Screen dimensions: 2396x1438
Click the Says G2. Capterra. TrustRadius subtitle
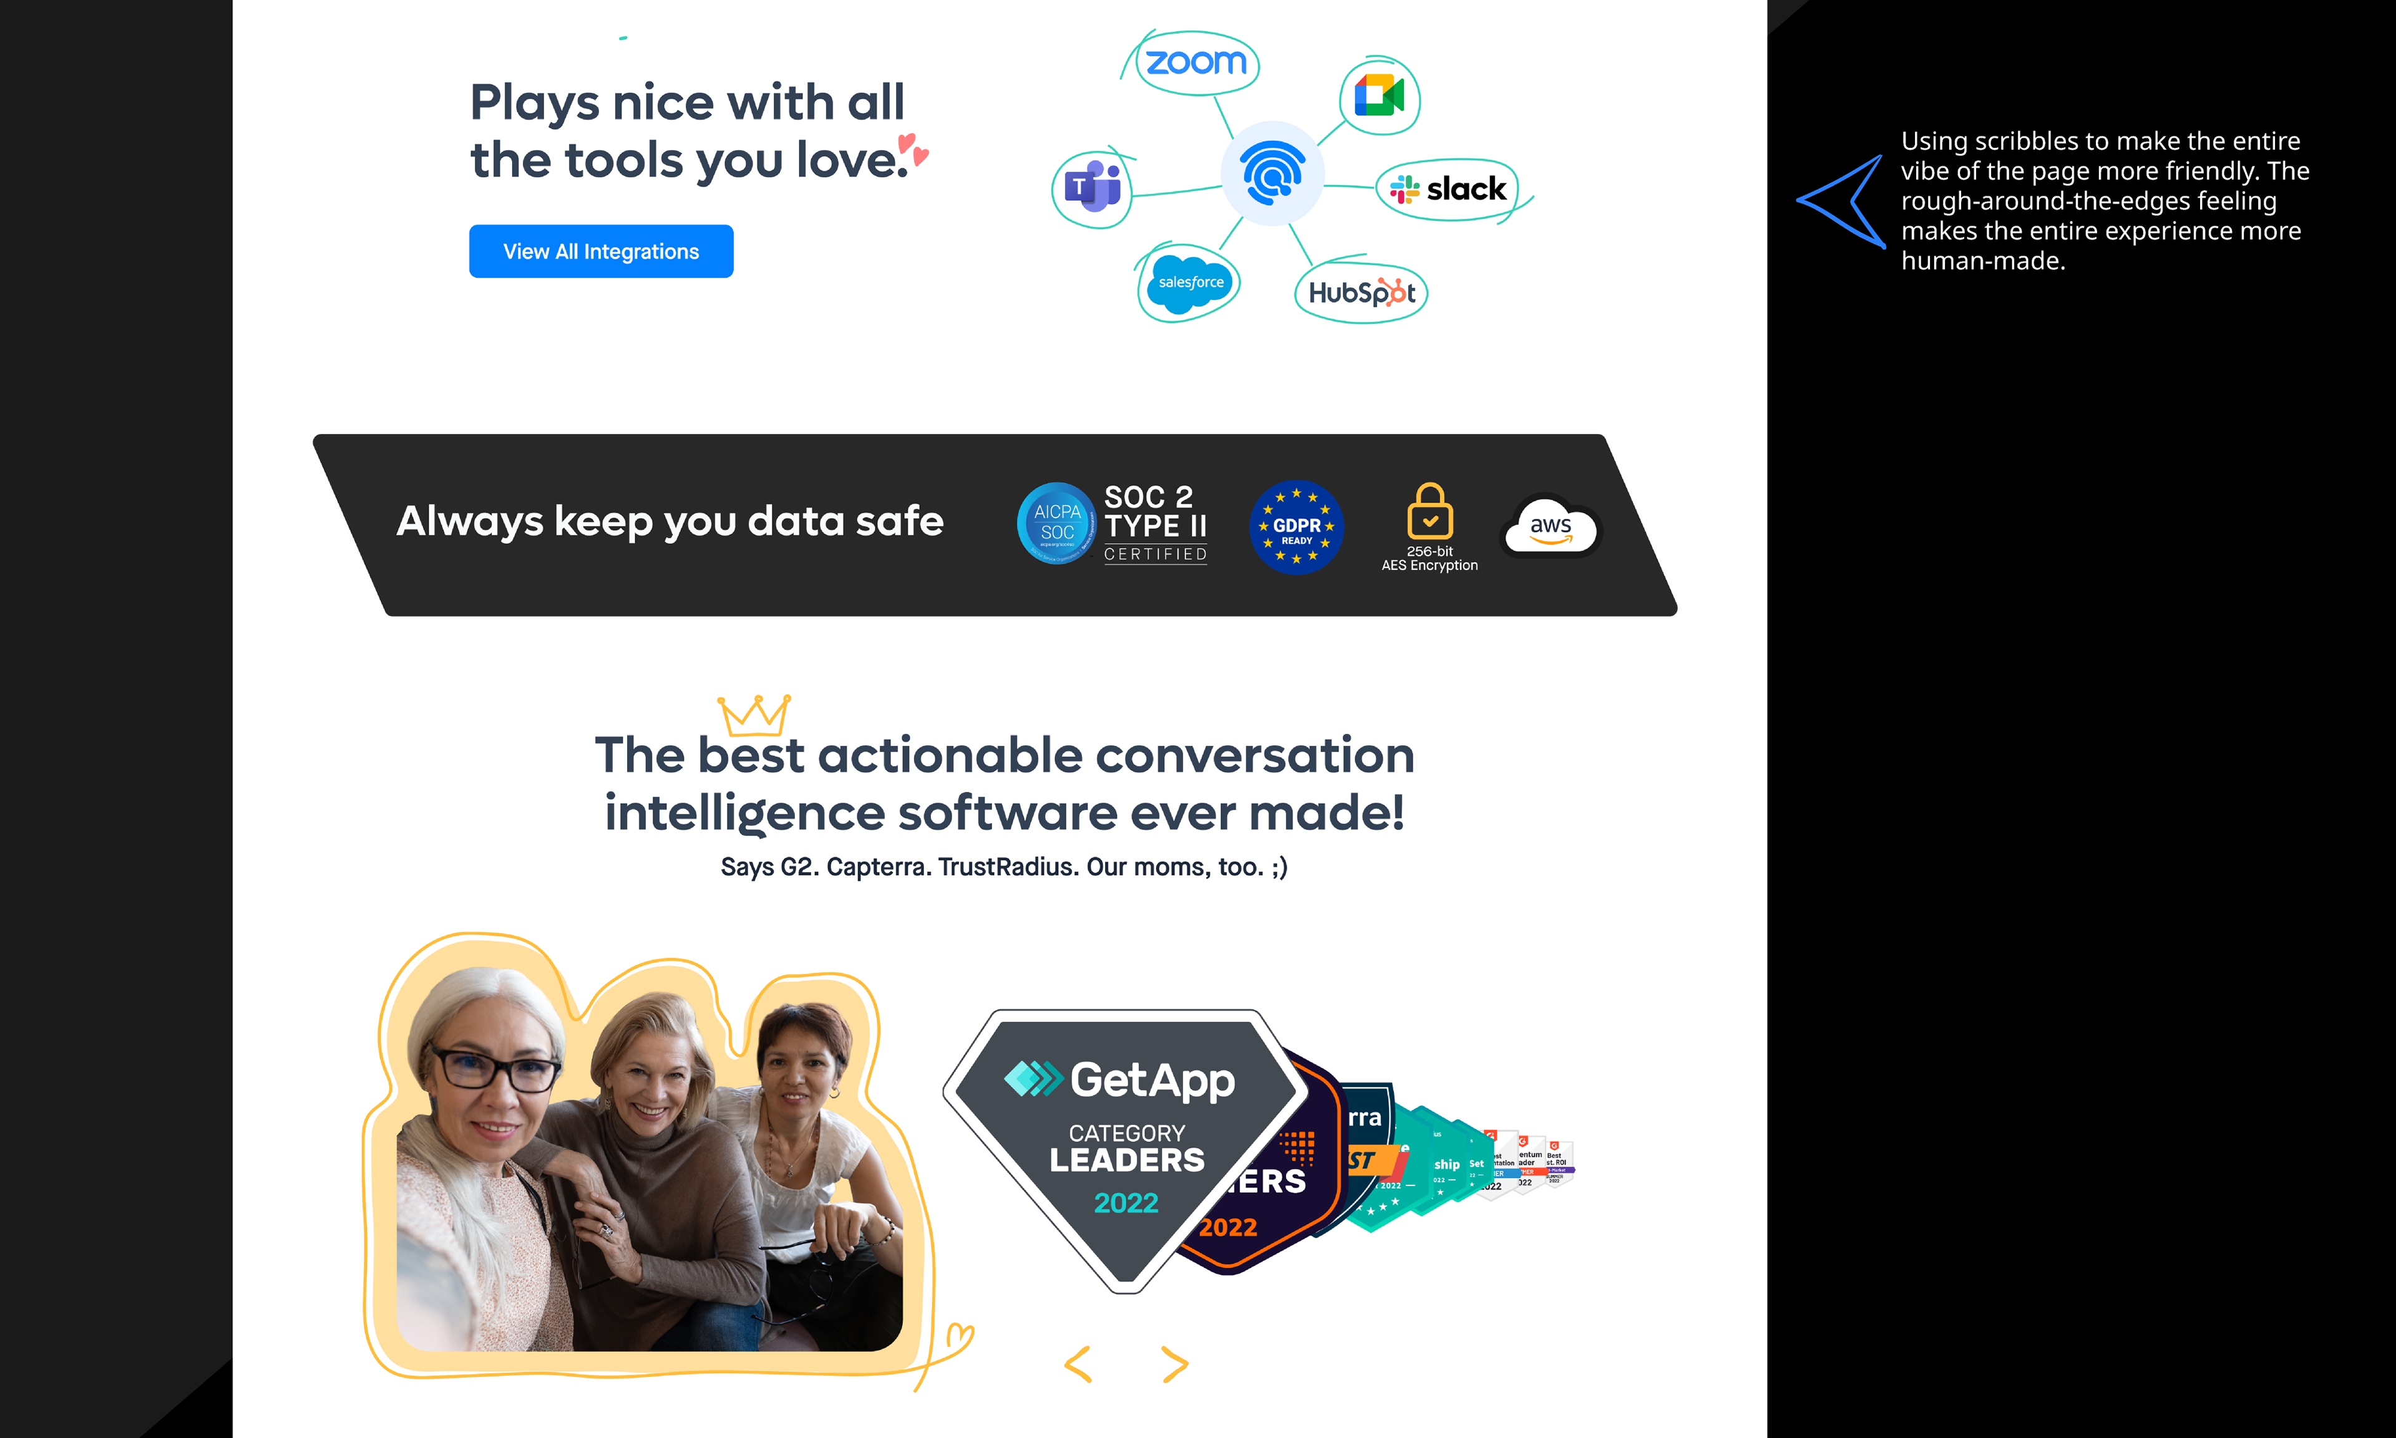coord(1004,866)
